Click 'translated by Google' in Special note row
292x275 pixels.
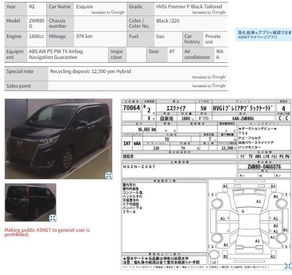(209, 77)
